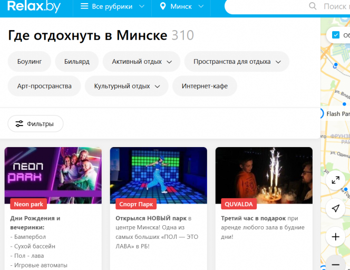Click the hamburger icon beside Все рубрики
350x270 pixels.
[84, 6]
